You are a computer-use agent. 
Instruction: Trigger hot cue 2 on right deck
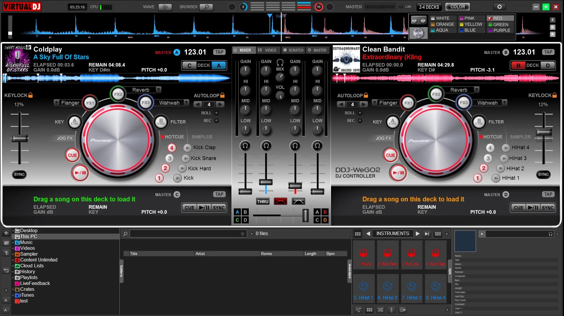(484, 168)
